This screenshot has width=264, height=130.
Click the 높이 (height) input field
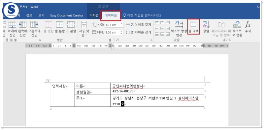(112, 25)
